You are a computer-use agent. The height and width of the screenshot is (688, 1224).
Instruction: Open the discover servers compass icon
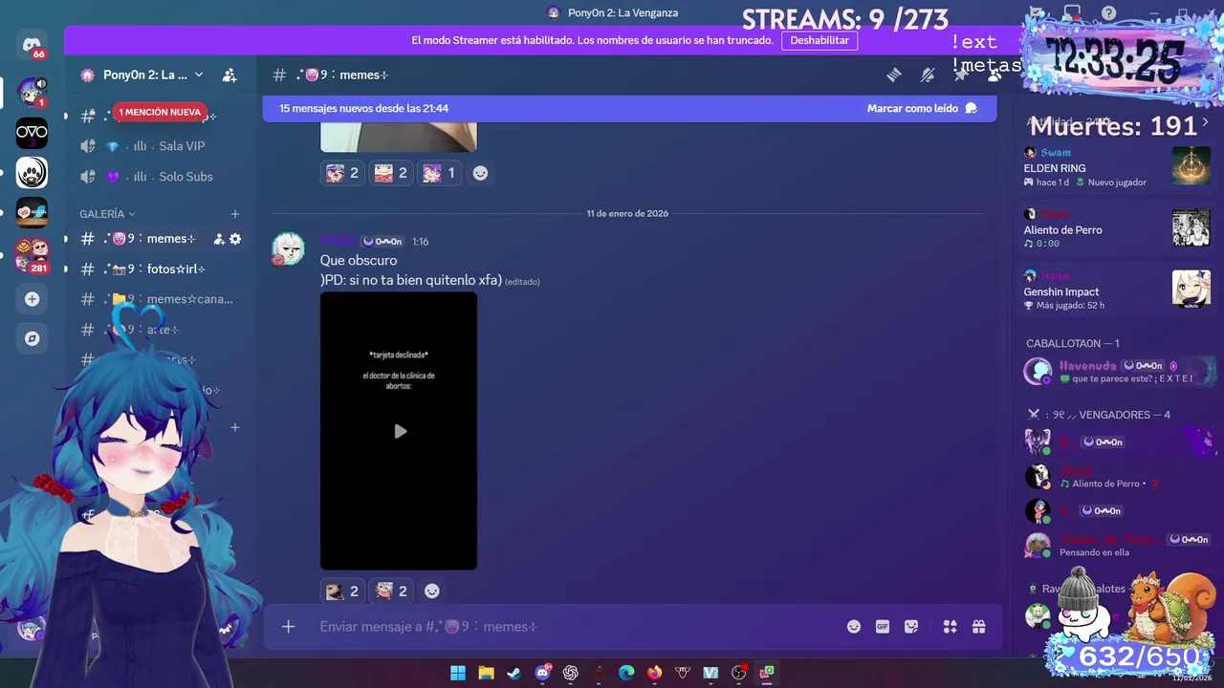(32, 338)
